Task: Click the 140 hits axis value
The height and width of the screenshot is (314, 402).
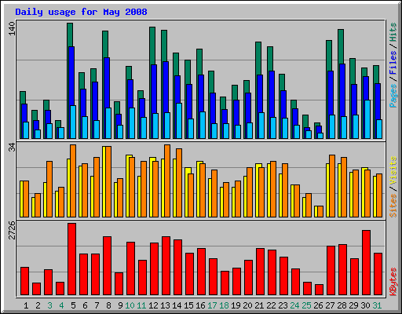Action: (12, 28)
